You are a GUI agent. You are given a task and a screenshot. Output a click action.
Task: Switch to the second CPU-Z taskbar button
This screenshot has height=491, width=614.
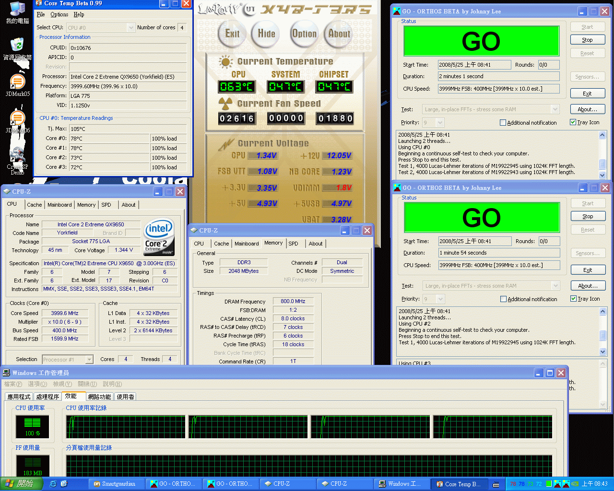[345, 484]
